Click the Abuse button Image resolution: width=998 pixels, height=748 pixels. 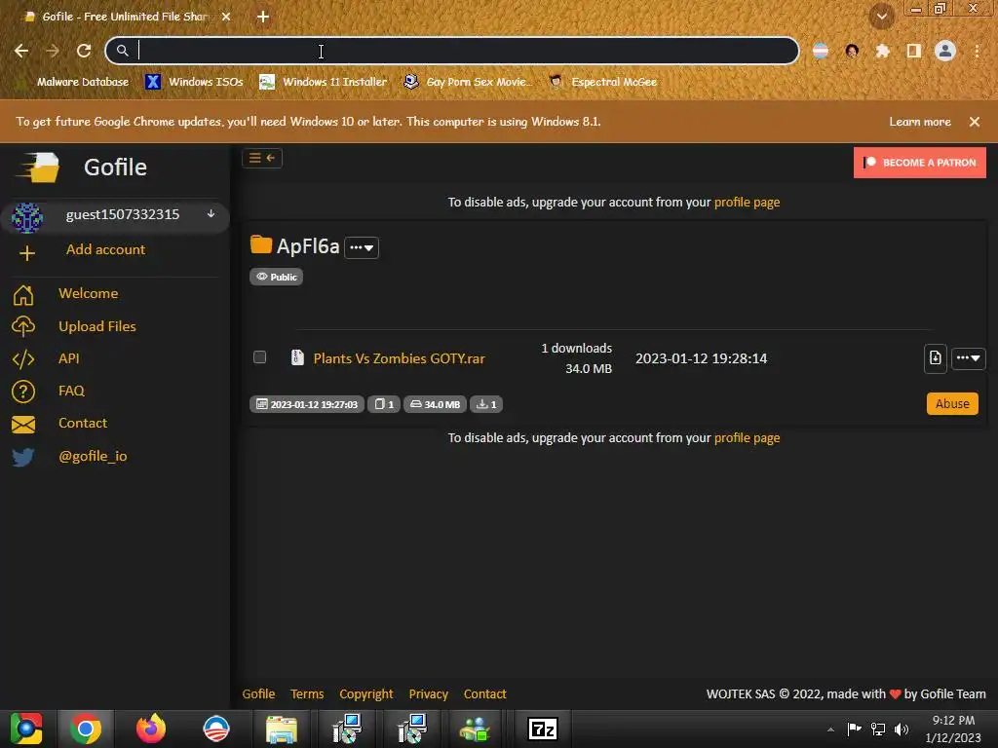pos(952,404)
